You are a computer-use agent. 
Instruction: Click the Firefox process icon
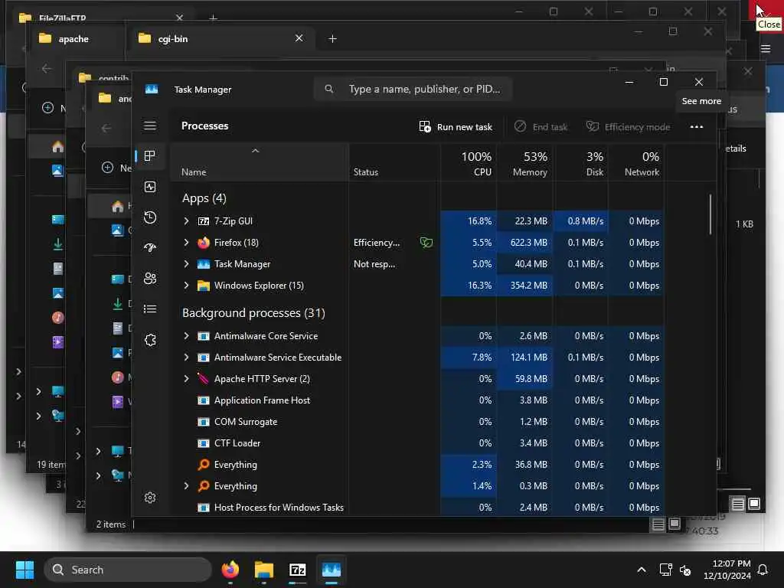pyautogui.click(x=204, y=243)
